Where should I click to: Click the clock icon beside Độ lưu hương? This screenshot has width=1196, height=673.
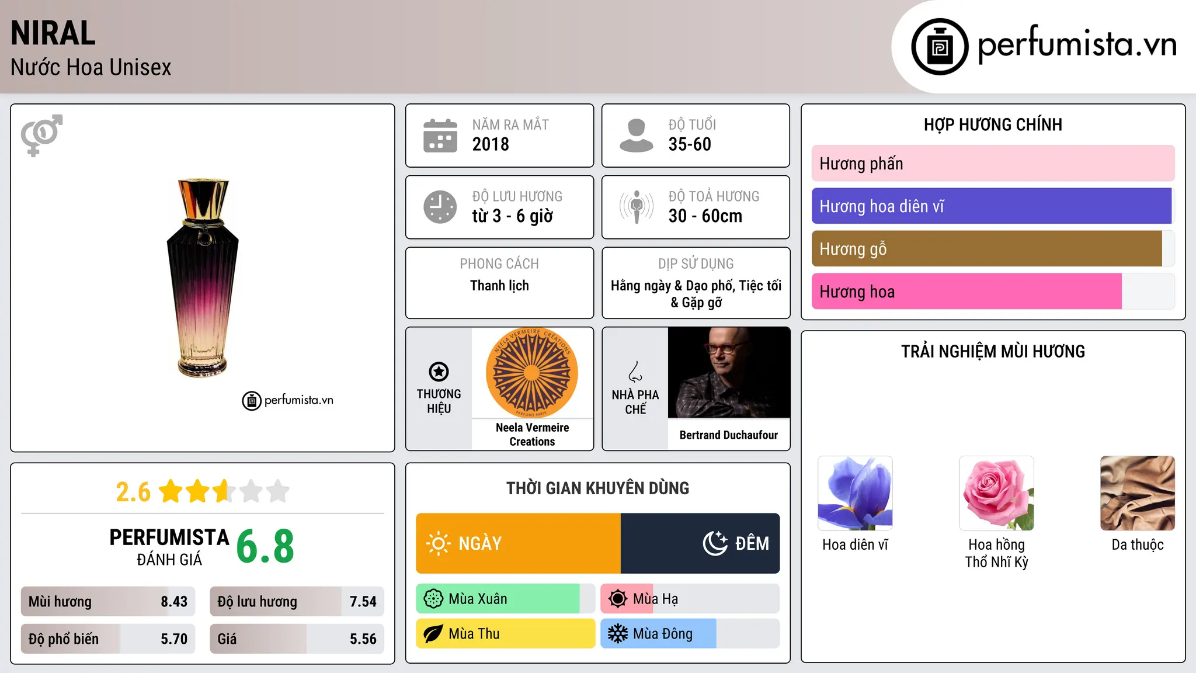[440, 207]
